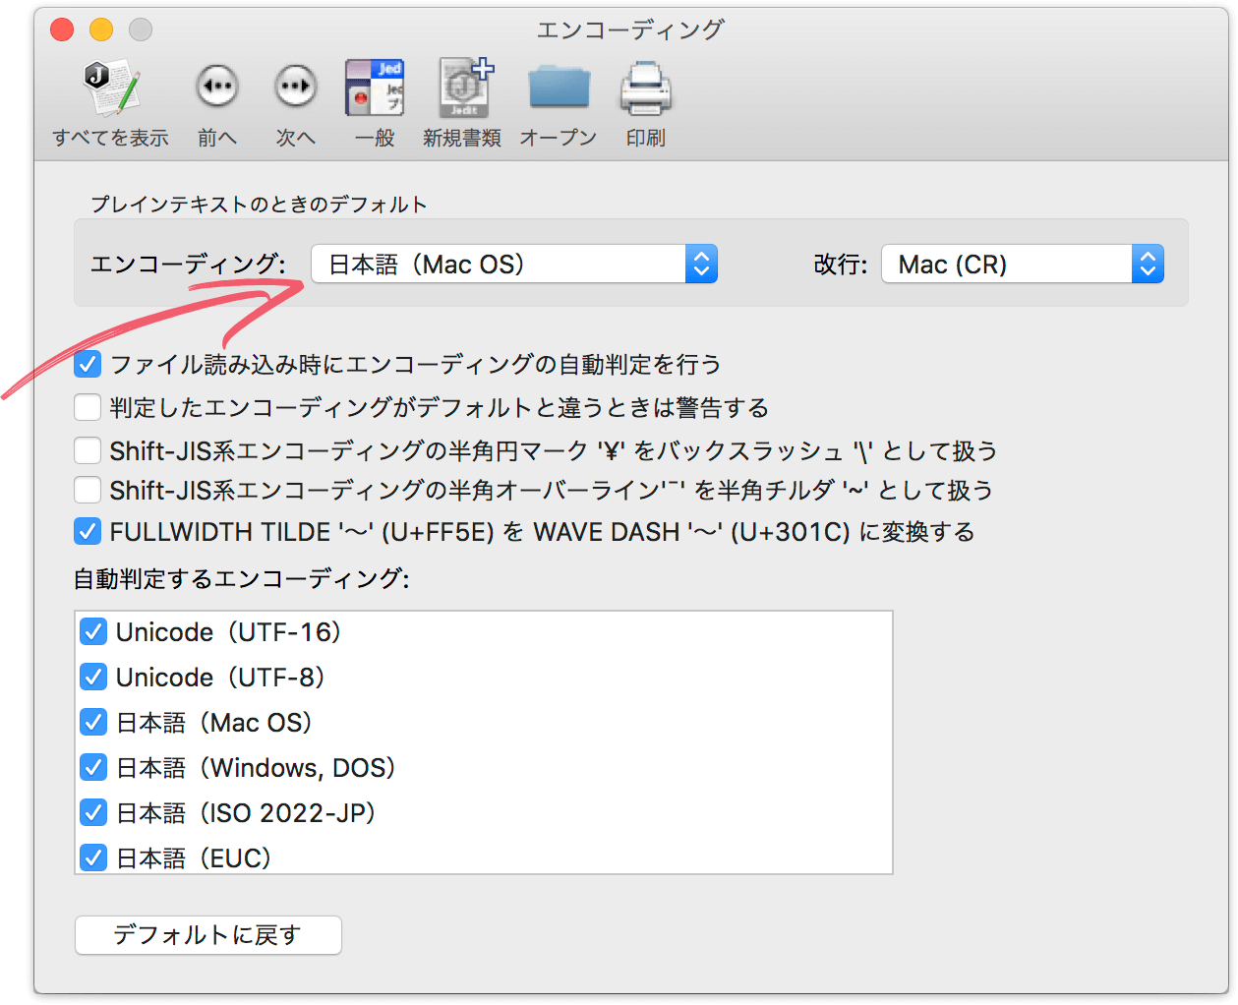Disable automatic encoding detection on file load
Image resolution: width=1238 pixels, height=1005 pixels.
(x=88, y=365)
